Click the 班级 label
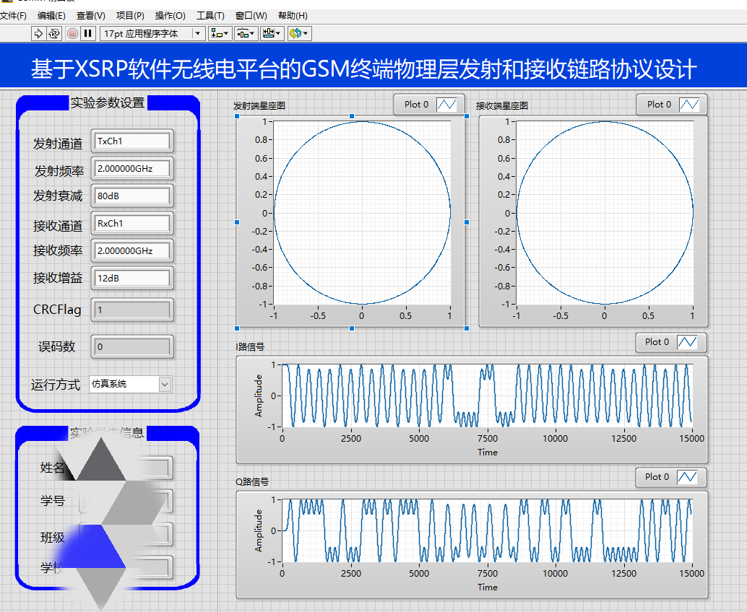747x612 pixels. coord(53,537)
